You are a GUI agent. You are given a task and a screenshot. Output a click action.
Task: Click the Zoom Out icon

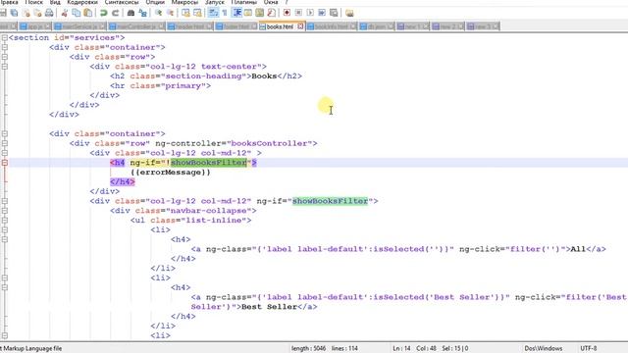click(x=170, y=13)
